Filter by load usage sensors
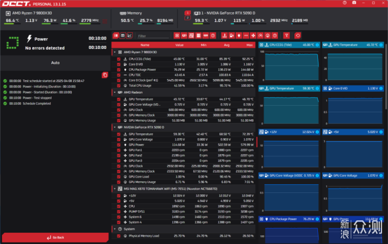The height and width of the screenshot is (244, 388). tap(267, 36)
